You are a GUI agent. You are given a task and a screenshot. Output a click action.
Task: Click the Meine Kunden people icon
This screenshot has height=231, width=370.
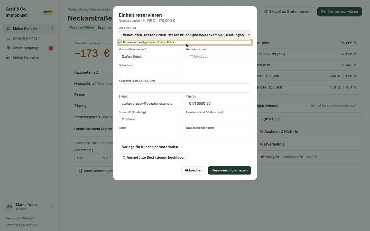8,29
